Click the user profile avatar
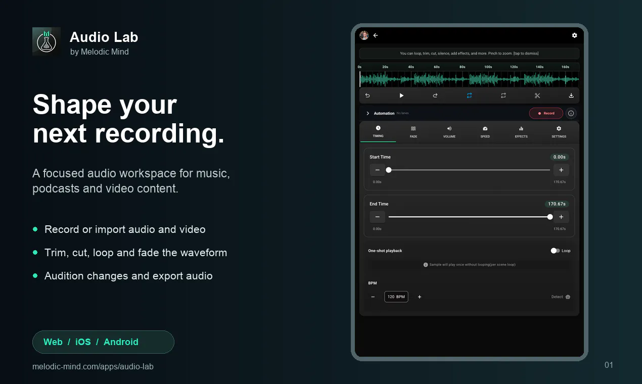642x384 pixels. click(364, 35)
